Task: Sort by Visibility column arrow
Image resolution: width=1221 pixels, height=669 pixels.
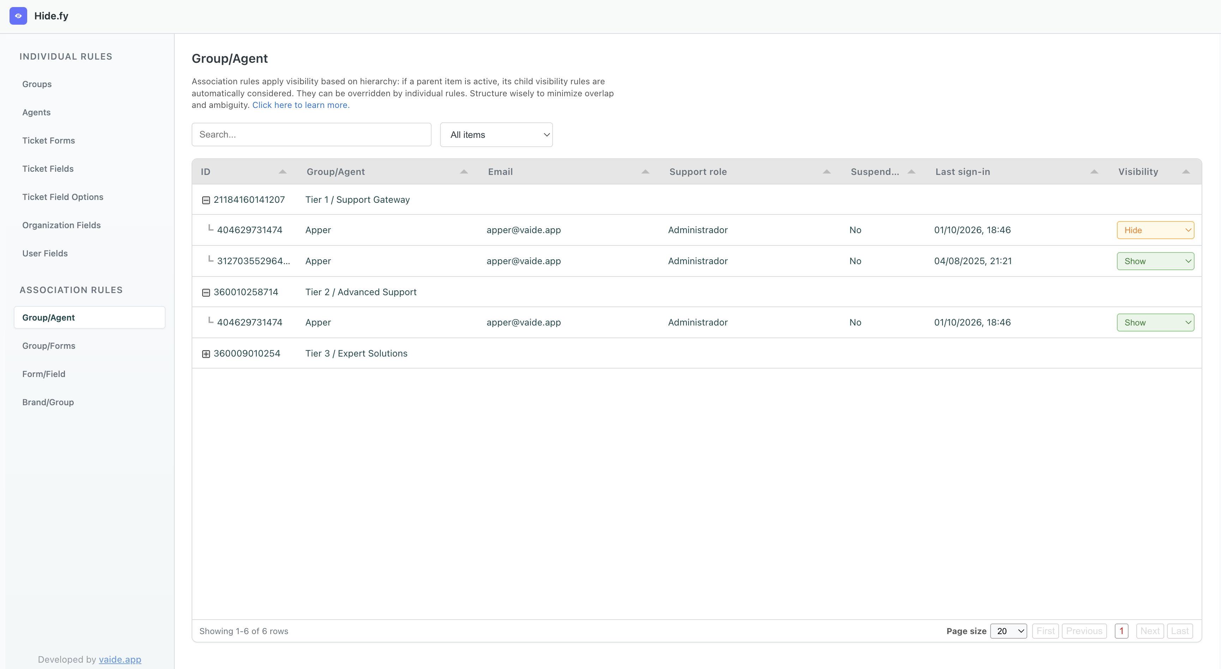Action: click(x=1186, y=171)
